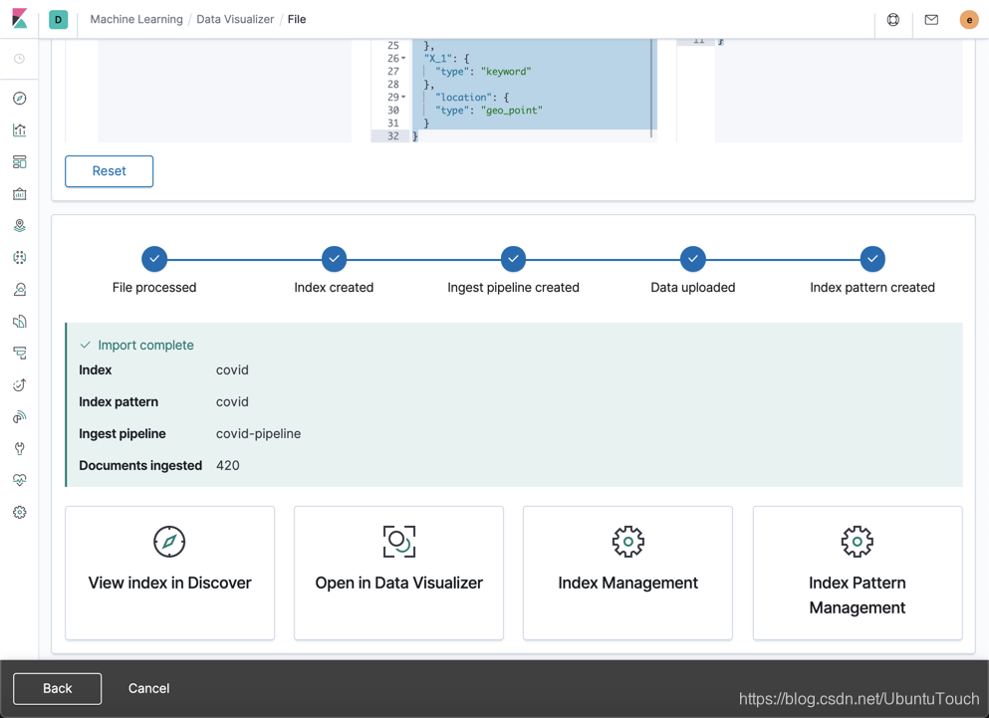Open the View index in Discover card

[x=169, y=573]
